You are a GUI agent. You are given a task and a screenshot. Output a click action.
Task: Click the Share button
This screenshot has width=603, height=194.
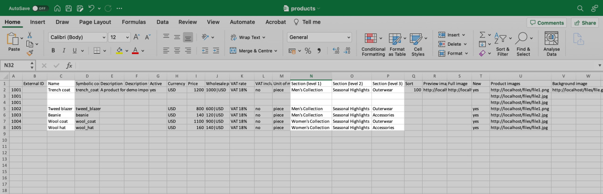point(585,23)
